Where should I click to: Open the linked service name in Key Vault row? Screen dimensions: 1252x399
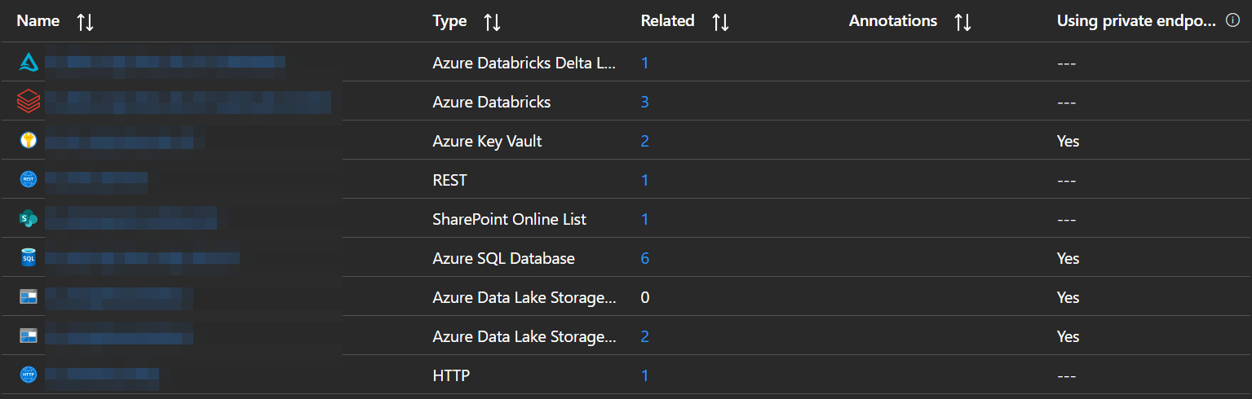pos(120,141)
